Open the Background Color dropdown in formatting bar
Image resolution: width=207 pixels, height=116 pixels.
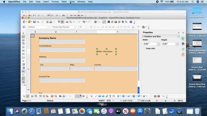[146, 27]
